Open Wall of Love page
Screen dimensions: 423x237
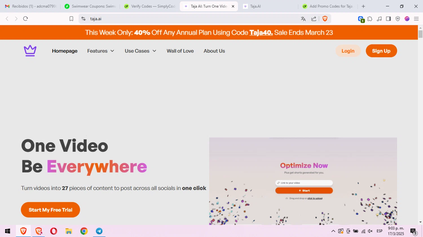[180, 51]
